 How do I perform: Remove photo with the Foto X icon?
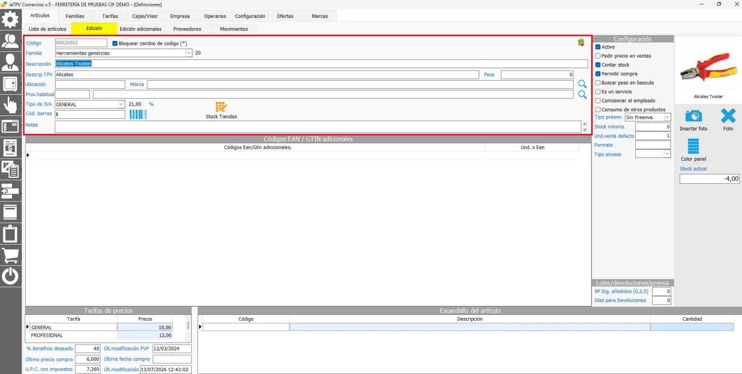coord(728,116)
